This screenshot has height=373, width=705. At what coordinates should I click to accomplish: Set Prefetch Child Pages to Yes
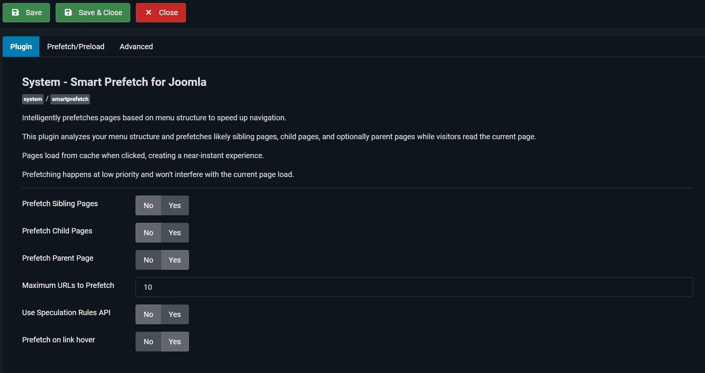click(x=175, y=233)
